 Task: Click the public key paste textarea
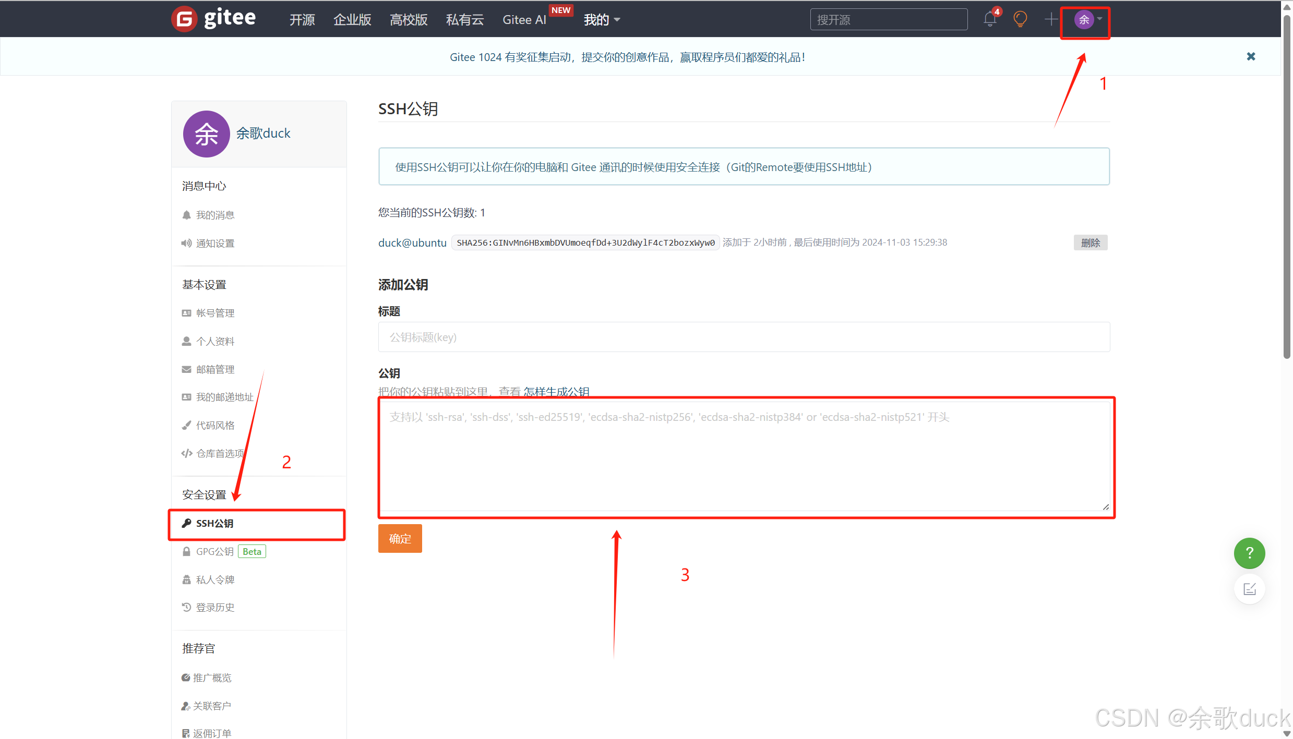pyautogui.click(x=744, y=456)
